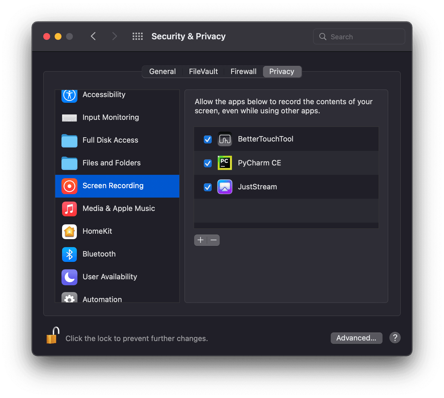Click the red close window button

coord(47,36)
